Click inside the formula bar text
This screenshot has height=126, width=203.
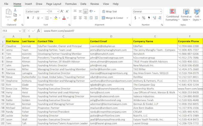pyautogui.click(x=59, y=31)
